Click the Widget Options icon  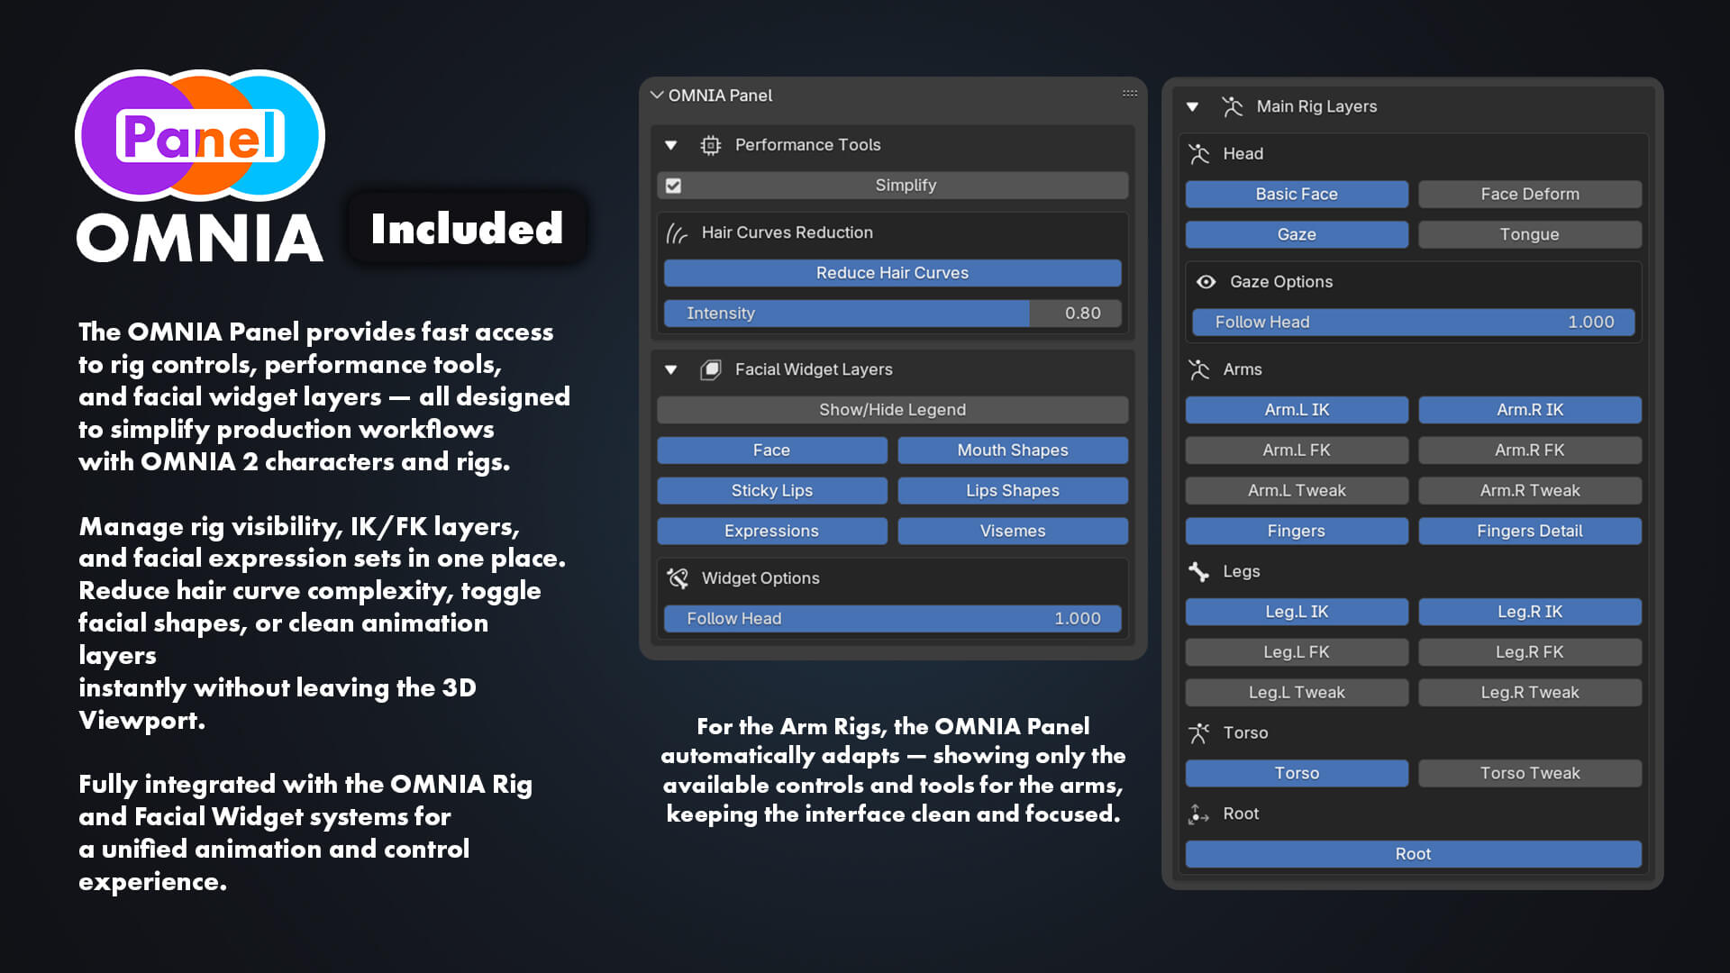coord(678,578)
